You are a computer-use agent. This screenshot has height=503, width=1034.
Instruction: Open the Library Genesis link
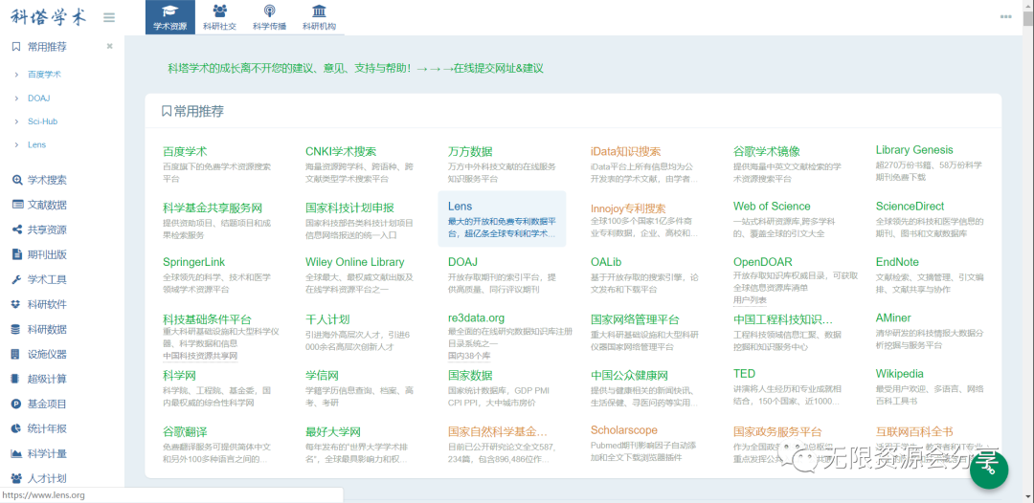(x=914, y=150)
